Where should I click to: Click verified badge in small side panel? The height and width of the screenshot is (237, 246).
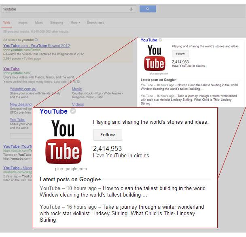click(160, 40)
